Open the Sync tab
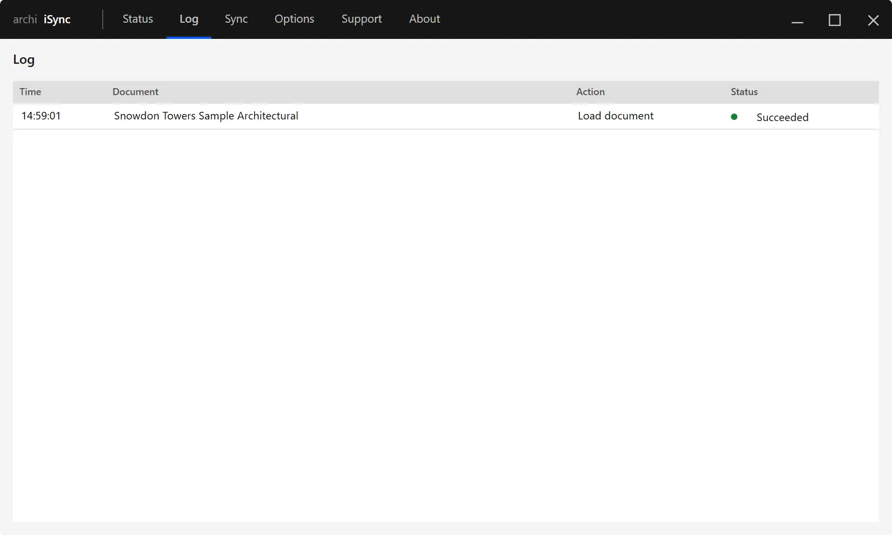This screenshot has height=535, width=892. [236, 19]
